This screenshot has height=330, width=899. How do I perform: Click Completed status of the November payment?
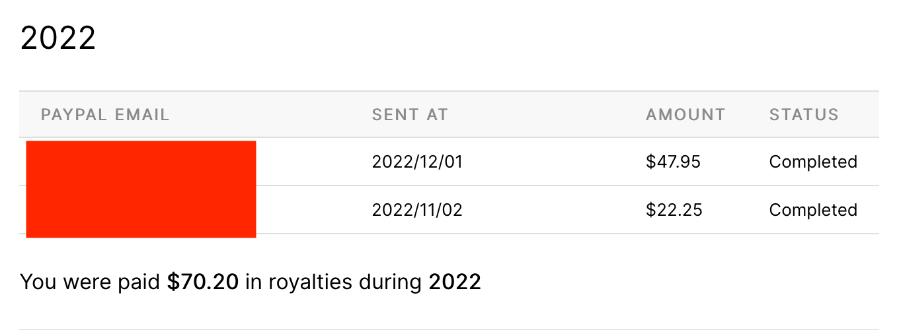point(813,210)
